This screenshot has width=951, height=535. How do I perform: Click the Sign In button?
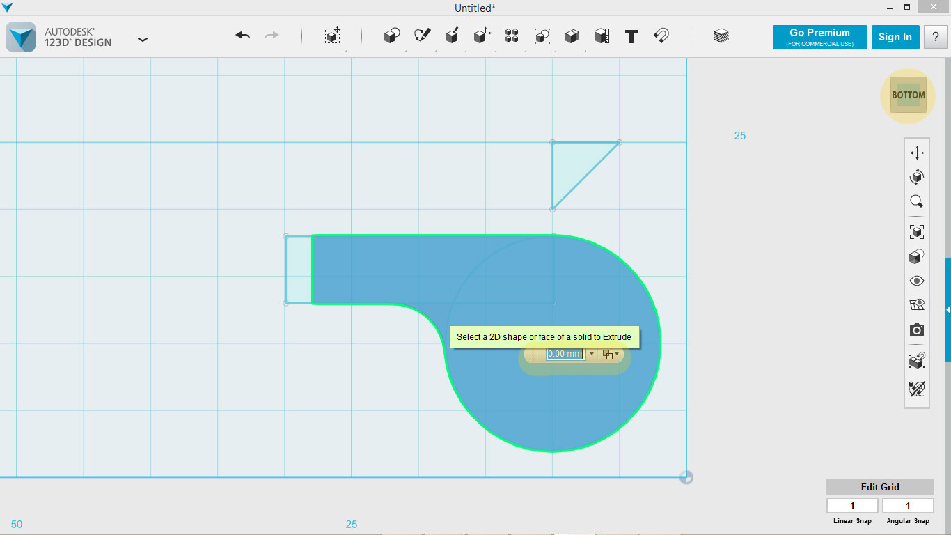click(x=895, y=37)
